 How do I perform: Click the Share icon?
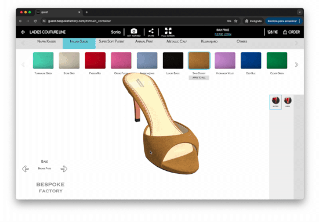click(x=151, y=31)
